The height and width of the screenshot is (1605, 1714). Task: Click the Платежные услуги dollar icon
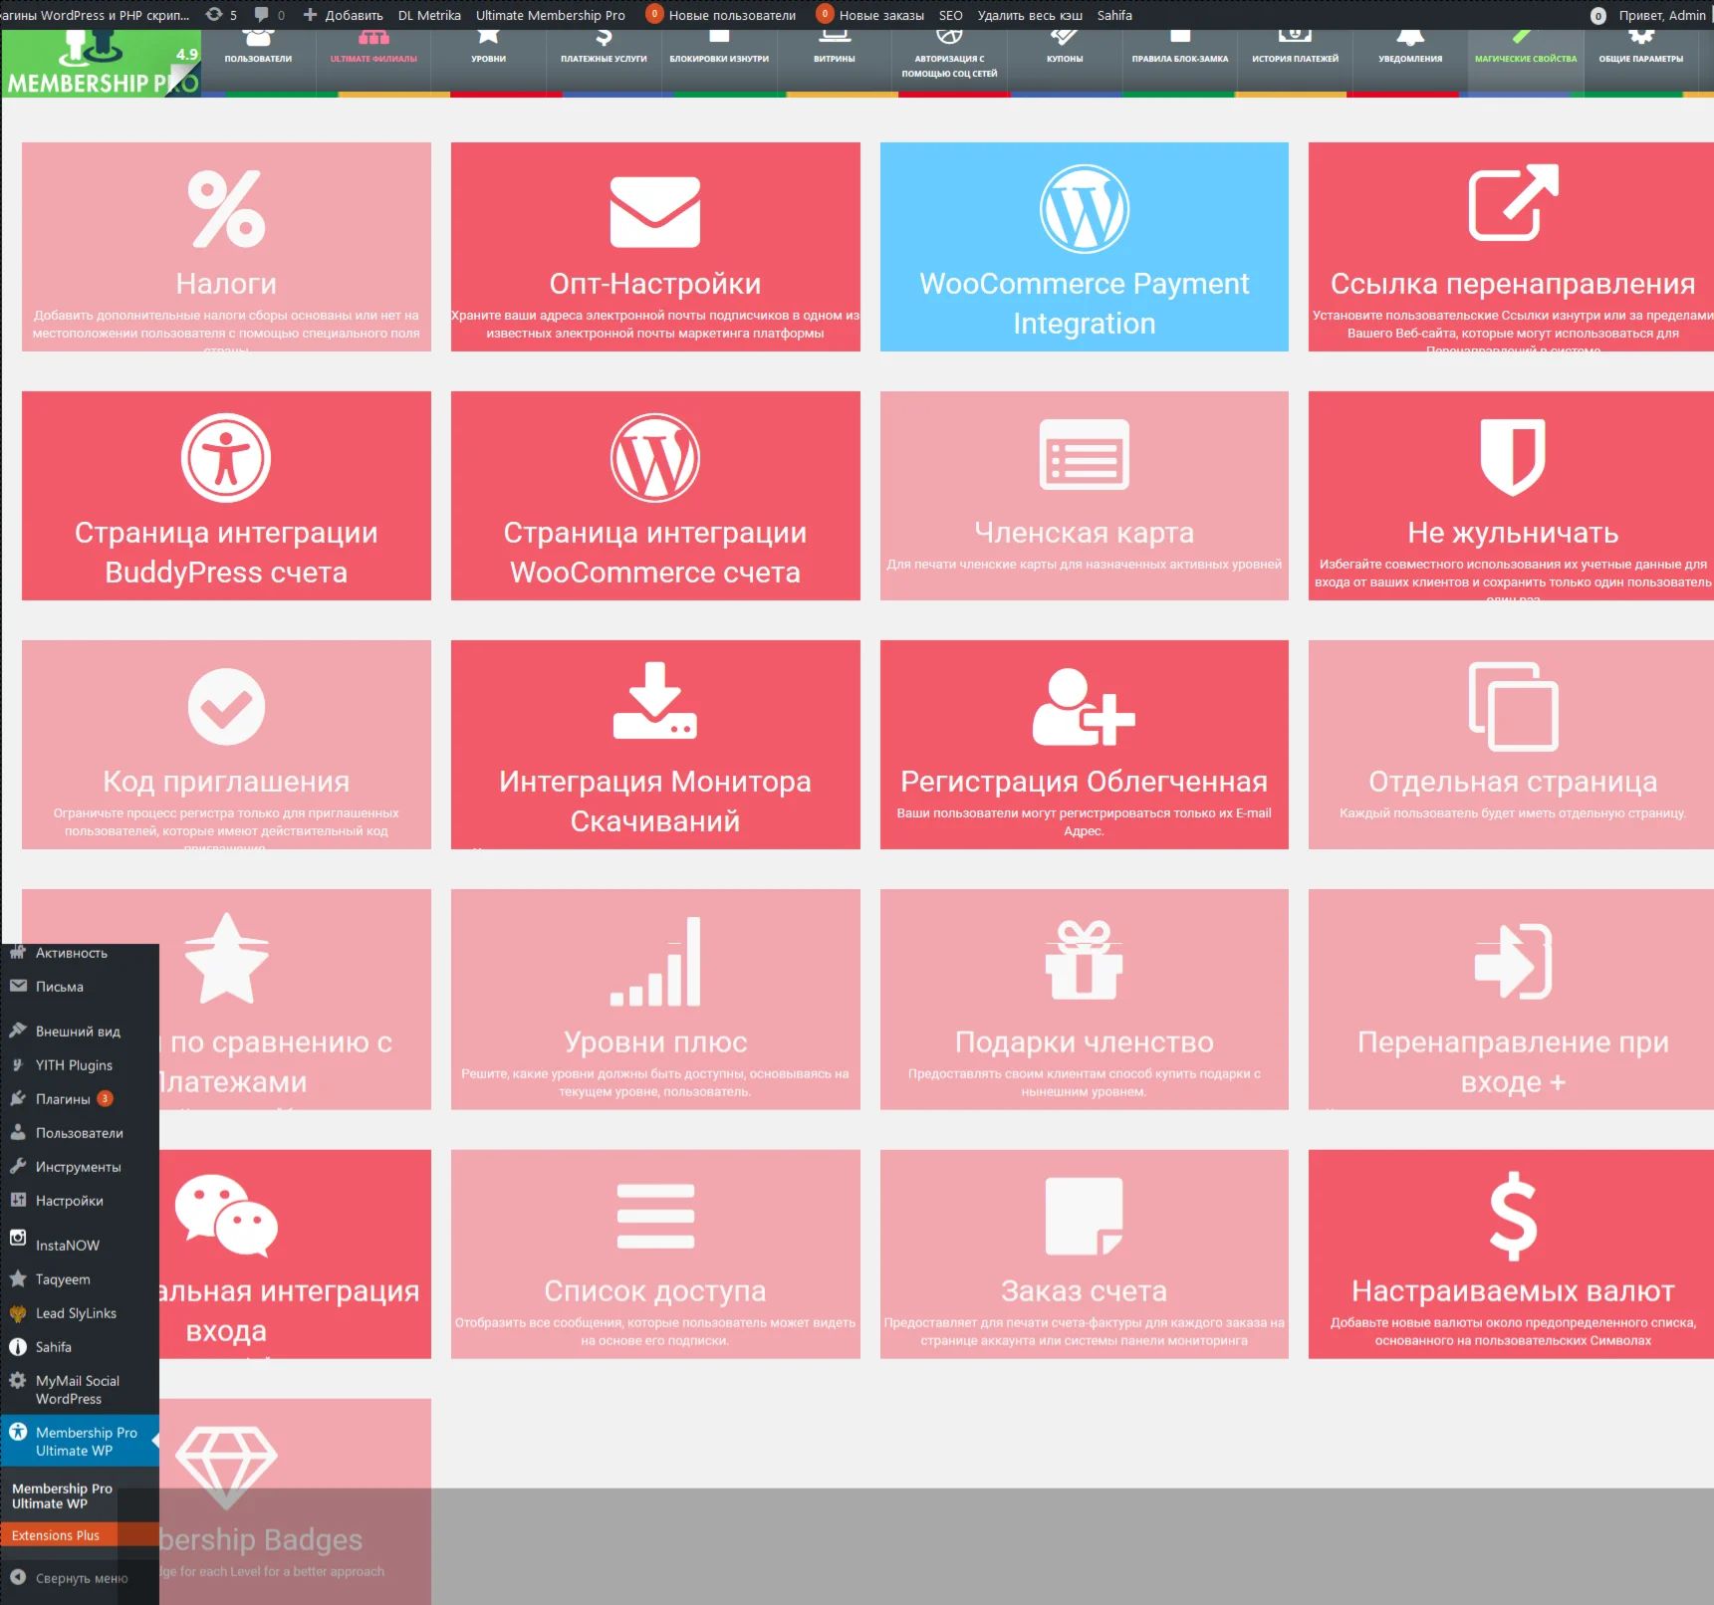[x=603, y=37]
